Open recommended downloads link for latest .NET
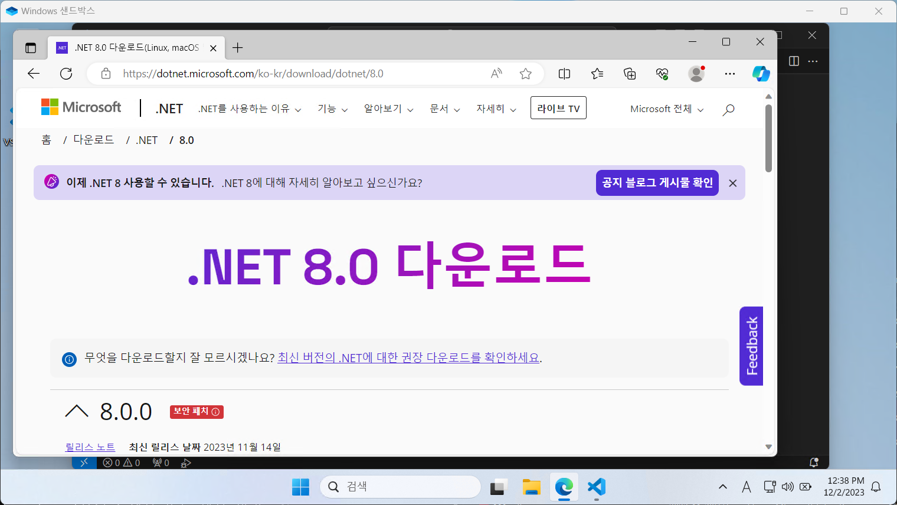 [x=408, y=358]
